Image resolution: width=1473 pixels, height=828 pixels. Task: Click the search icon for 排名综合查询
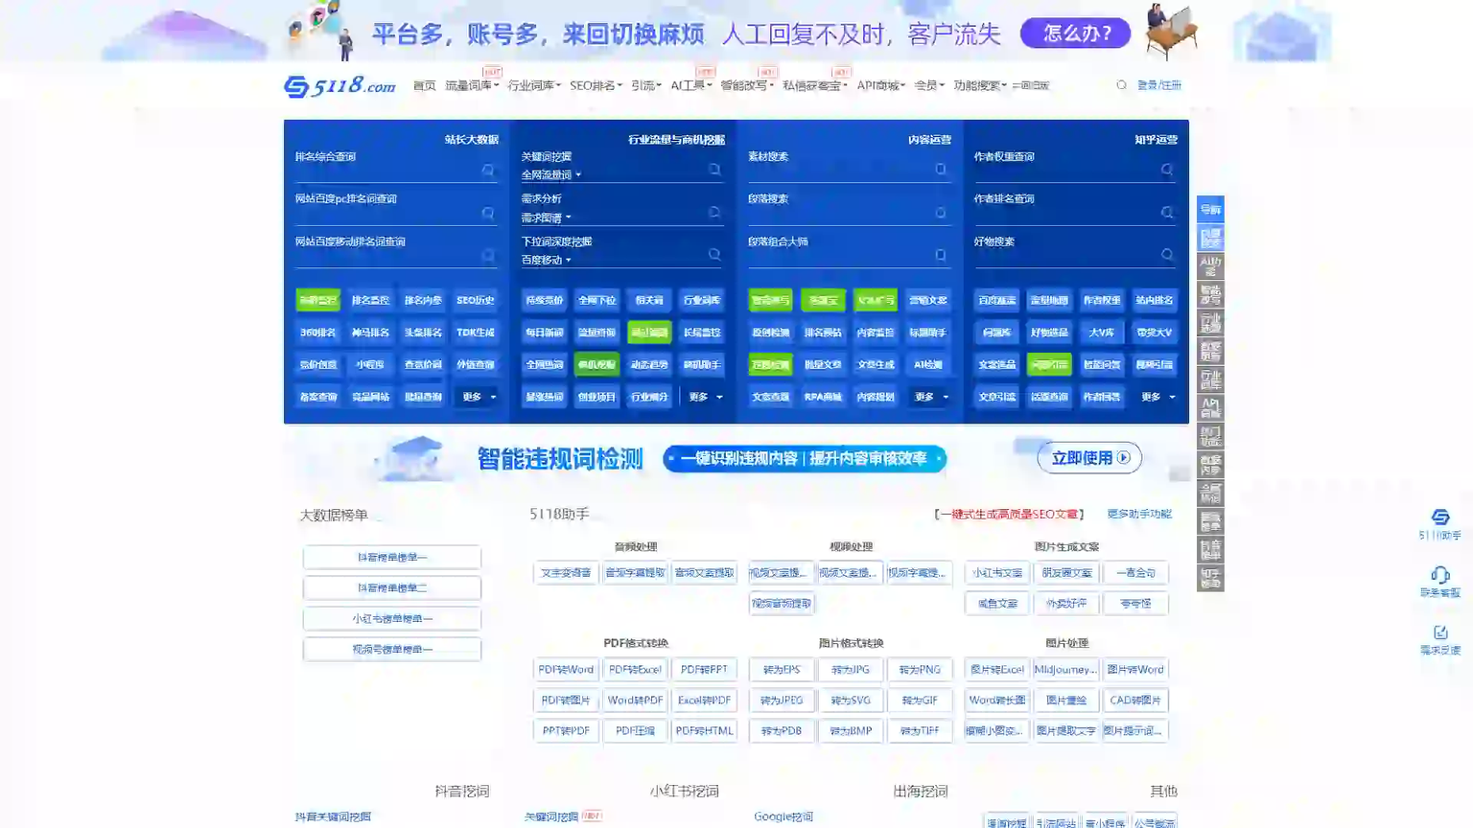click(x=488, y=170)
